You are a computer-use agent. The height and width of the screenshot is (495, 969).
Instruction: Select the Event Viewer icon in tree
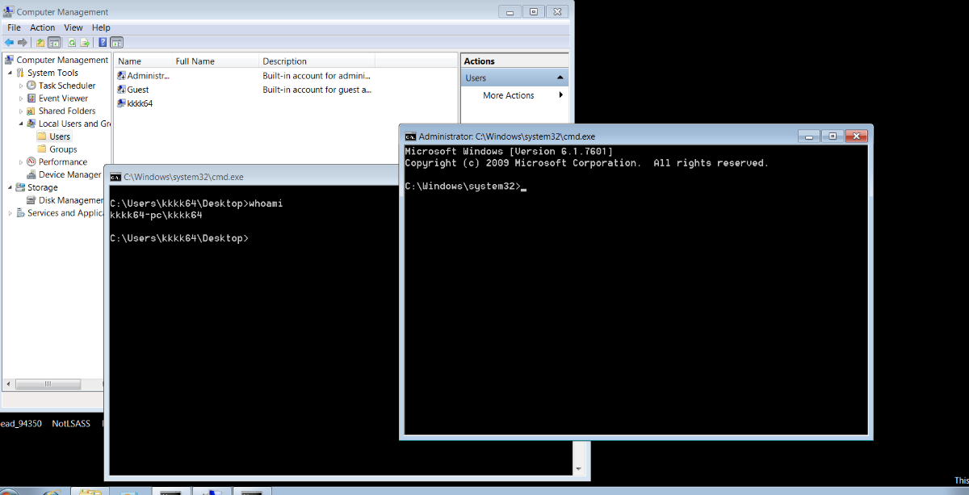point(31,99)
